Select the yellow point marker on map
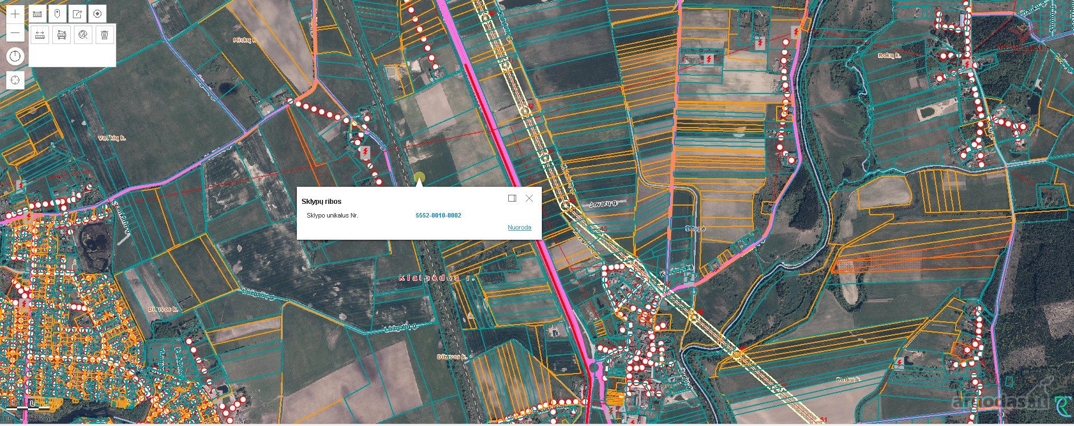The height and width of the screenshot is (426, 1074). [x=419, y=177]
